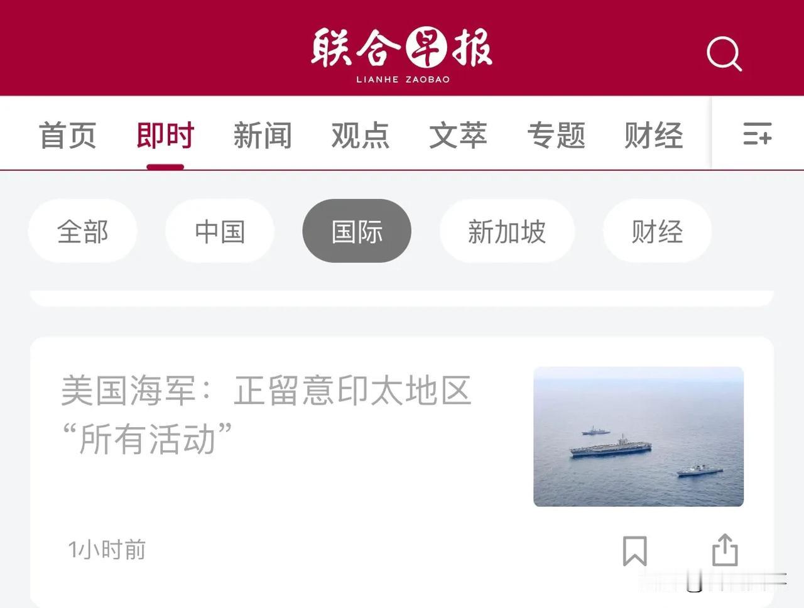The height and width of the screenshot is (608, 804).
Task: Switch to 文萃 tab
Action: pyautogui.click(x=458, y=135)
